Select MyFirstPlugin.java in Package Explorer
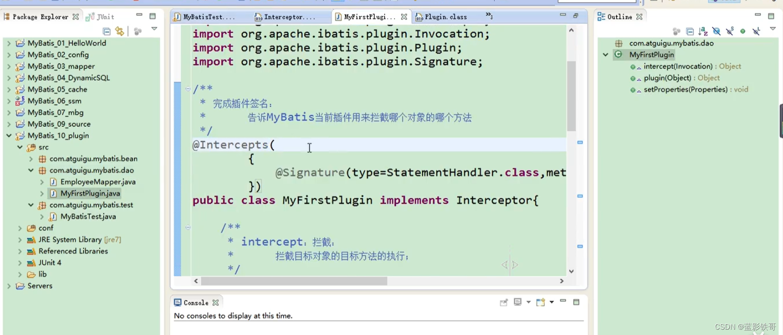This screenshot has height=335, width=783. click(x=90, y=193)
